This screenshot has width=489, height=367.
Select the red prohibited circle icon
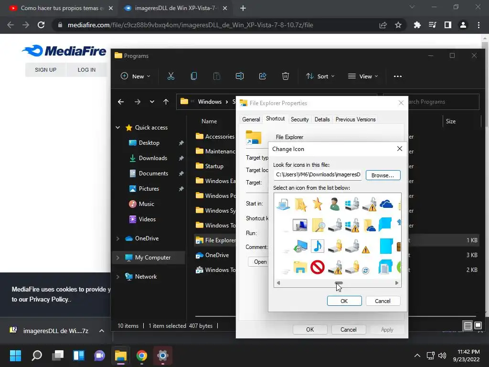click(x=318, y=267)
